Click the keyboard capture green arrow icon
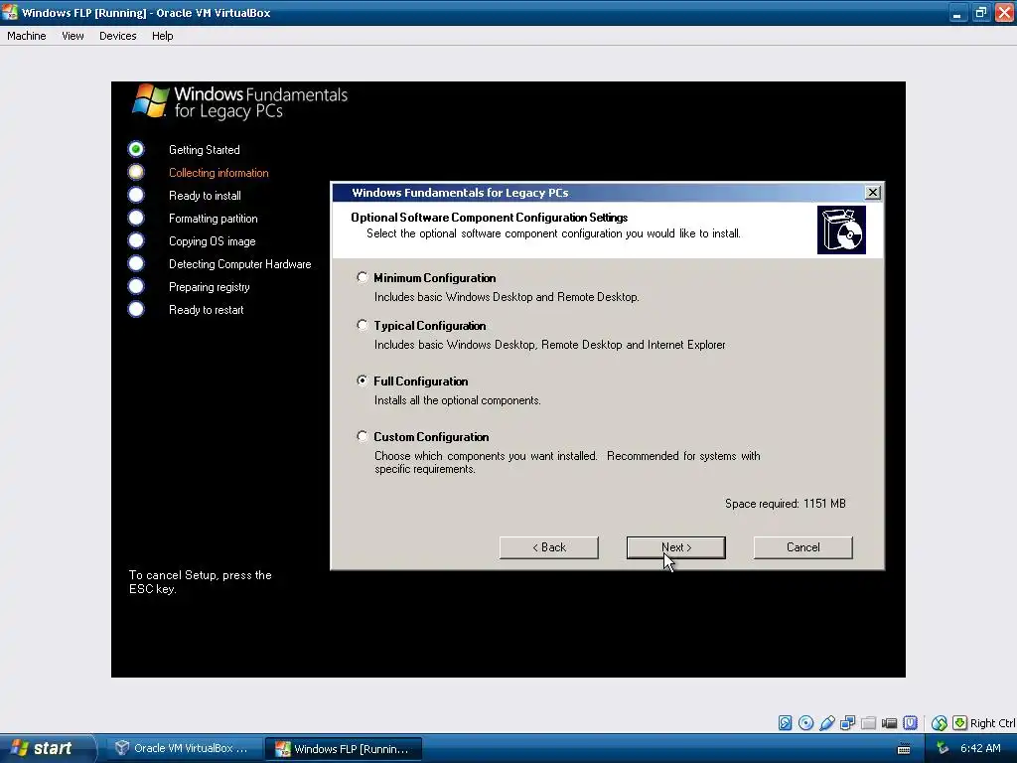1017x763 pixels. (960, 723)
